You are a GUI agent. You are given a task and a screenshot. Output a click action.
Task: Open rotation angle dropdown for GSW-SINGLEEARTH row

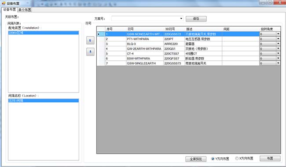pyautogui.click(x=278, y=63)
